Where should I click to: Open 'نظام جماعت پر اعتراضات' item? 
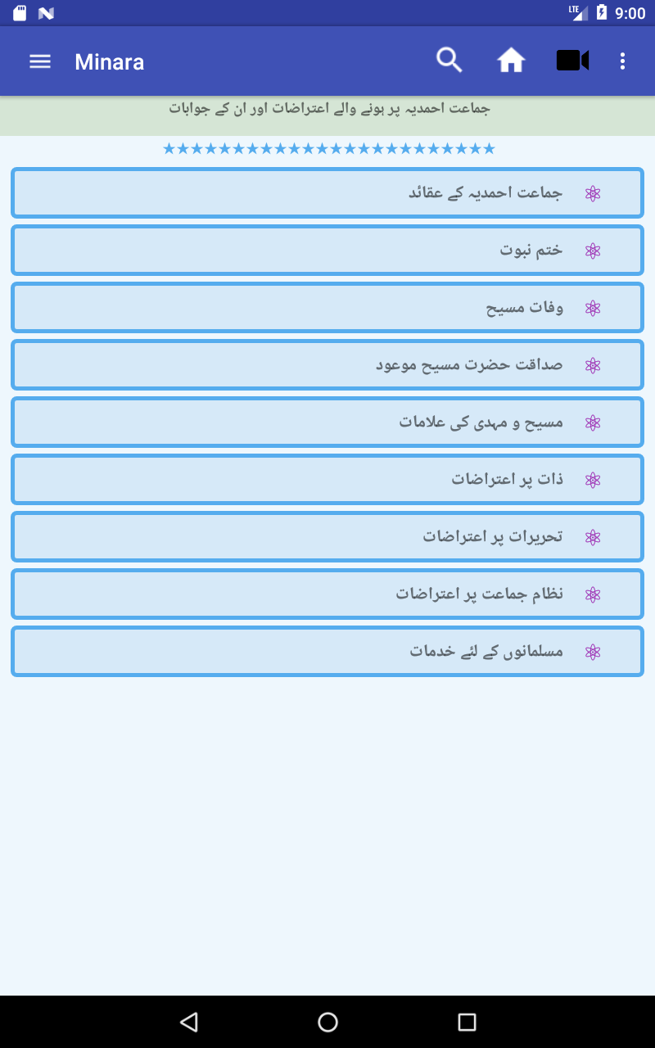click(x=327, y=594)
